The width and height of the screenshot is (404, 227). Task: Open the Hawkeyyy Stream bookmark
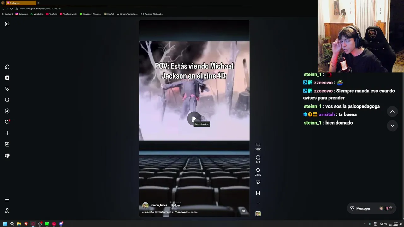[x=90, y=14]
